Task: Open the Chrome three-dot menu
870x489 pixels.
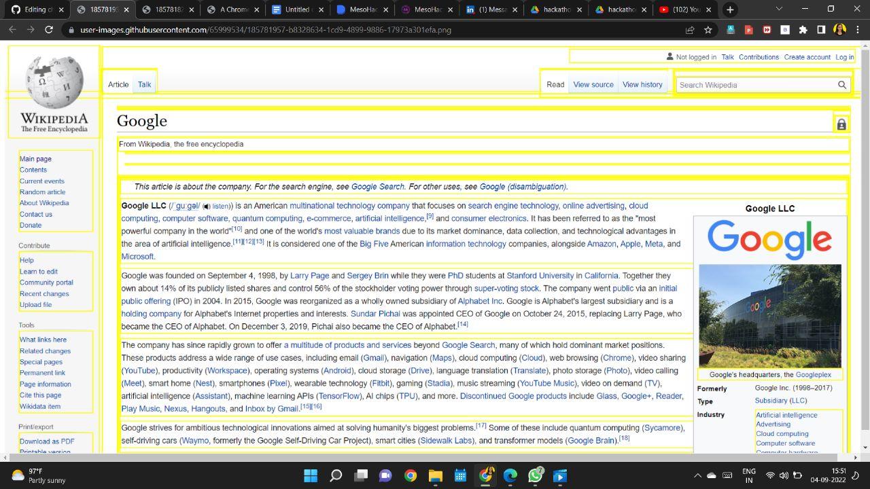Action: click(858, 30)
